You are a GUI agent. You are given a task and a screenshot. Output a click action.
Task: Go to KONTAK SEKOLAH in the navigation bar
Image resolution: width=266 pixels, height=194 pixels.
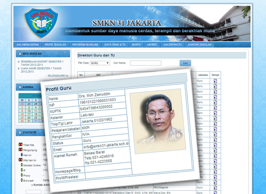point(199,45)
